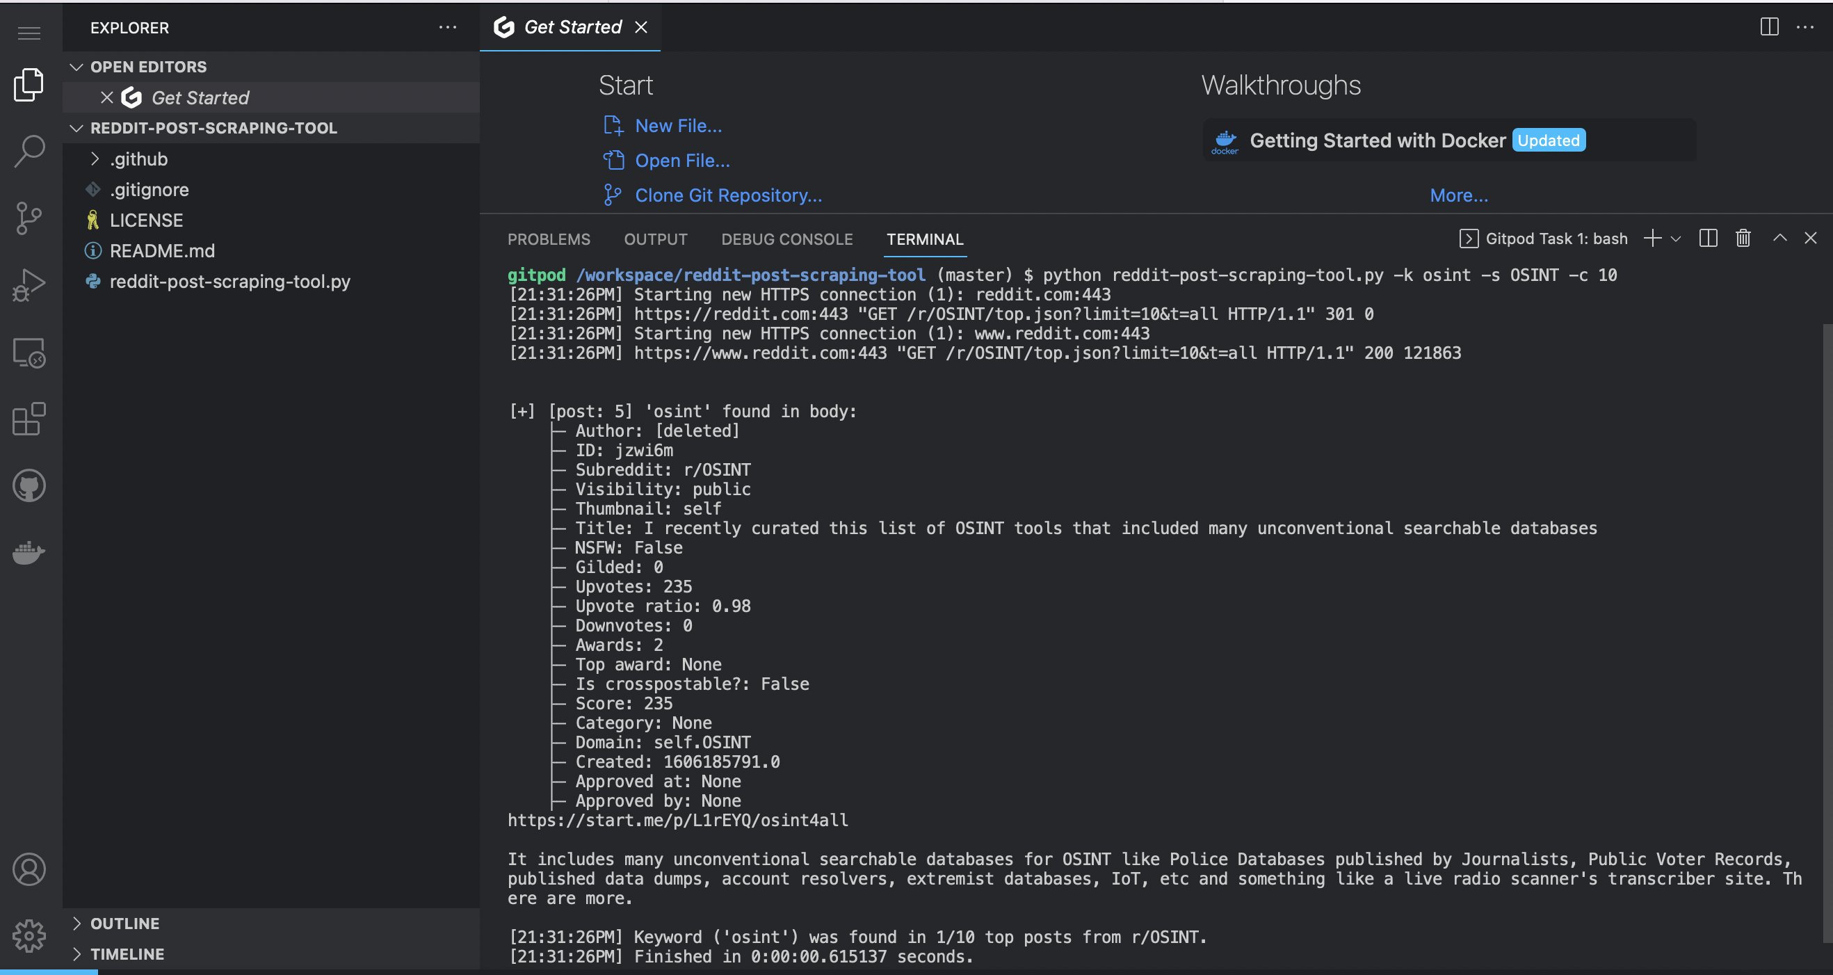Image resolution: width=1833 pixels, height=975 pixels.
Task: Open the README.md file
Action: point(271,250)
